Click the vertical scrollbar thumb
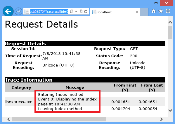Screen dimensions: 175x124 pyautogui.click(x=170, y=33)
